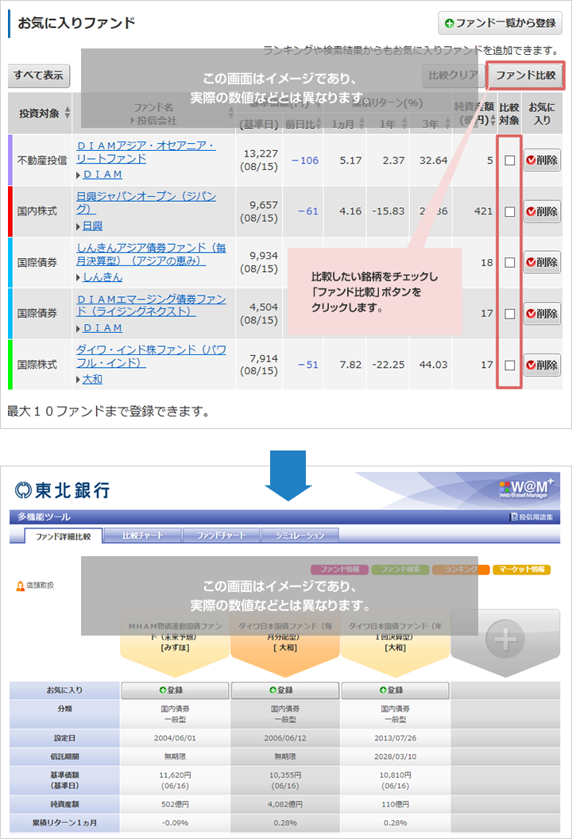Register ダイワ日本国債ファンド(年1回決算型) to favorites
Screen dimensions: 572x839
396,690
